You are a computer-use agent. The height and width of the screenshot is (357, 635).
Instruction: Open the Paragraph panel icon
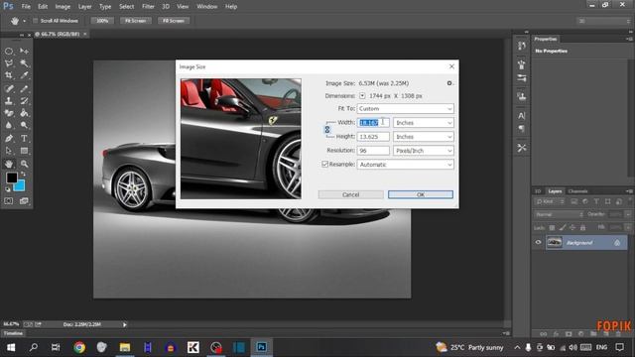[x=522, y=129]
